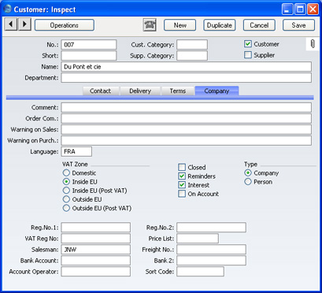Click the Price List field
The width and height of the screenshot is (322, 293).
(x=198, y=239)
